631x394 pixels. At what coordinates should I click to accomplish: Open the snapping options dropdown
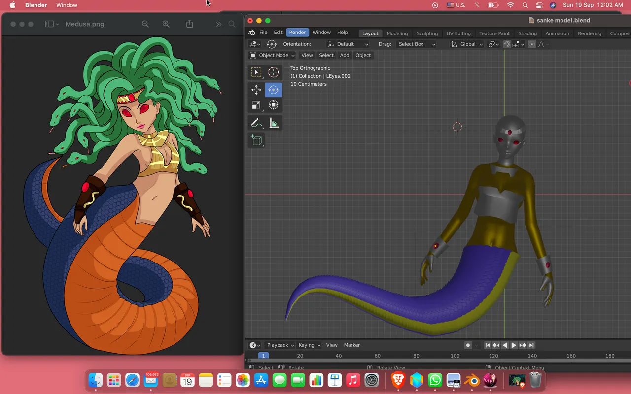(517, 44)
